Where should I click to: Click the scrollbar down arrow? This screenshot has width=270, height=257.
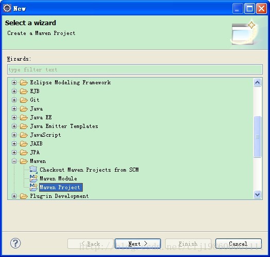(258, 195)
